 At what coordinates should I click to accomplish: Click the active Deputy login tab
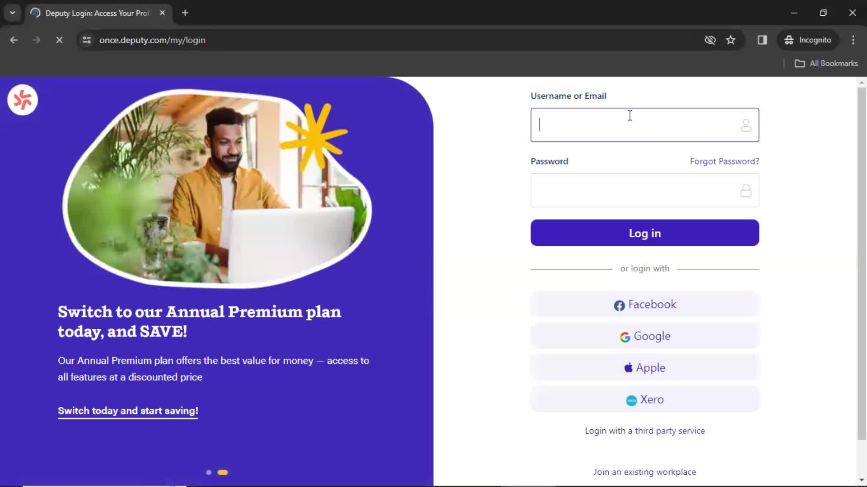97,13
